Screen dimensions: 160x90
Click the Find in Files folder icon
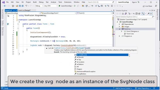(83, 6)
